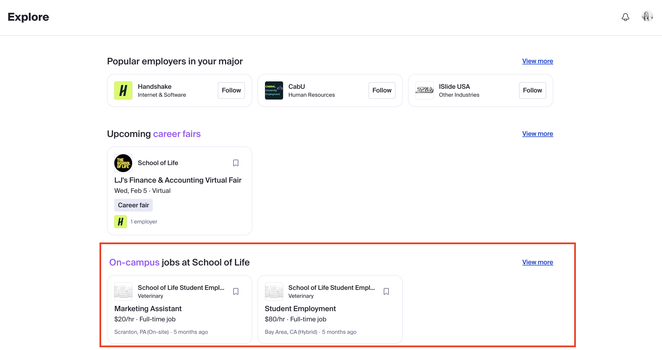Open the Student Employment job title

tap(300, 309)
